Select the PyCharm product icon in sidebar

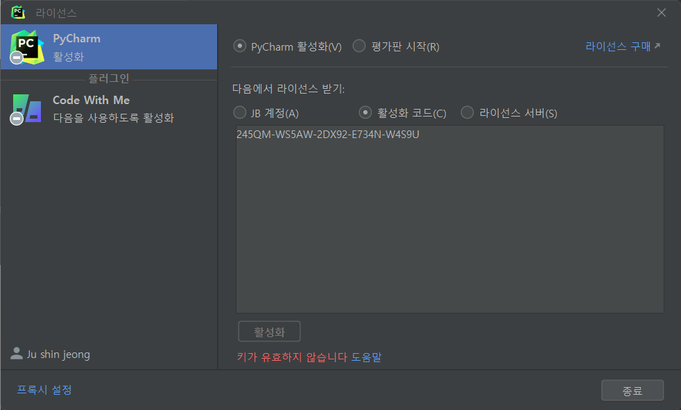(27, 47)
